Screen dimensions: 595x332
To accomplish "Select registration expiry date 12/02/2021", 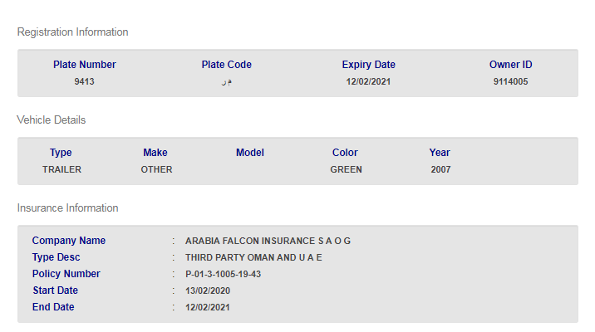I will [368, 81].
